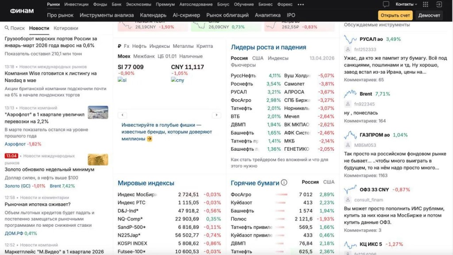Expand the three-dots more menu
453x255 pixels.
pyautogui.click(x=301, y=4)
